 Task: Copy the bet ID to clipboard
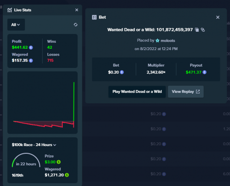(x=197, y=30)
